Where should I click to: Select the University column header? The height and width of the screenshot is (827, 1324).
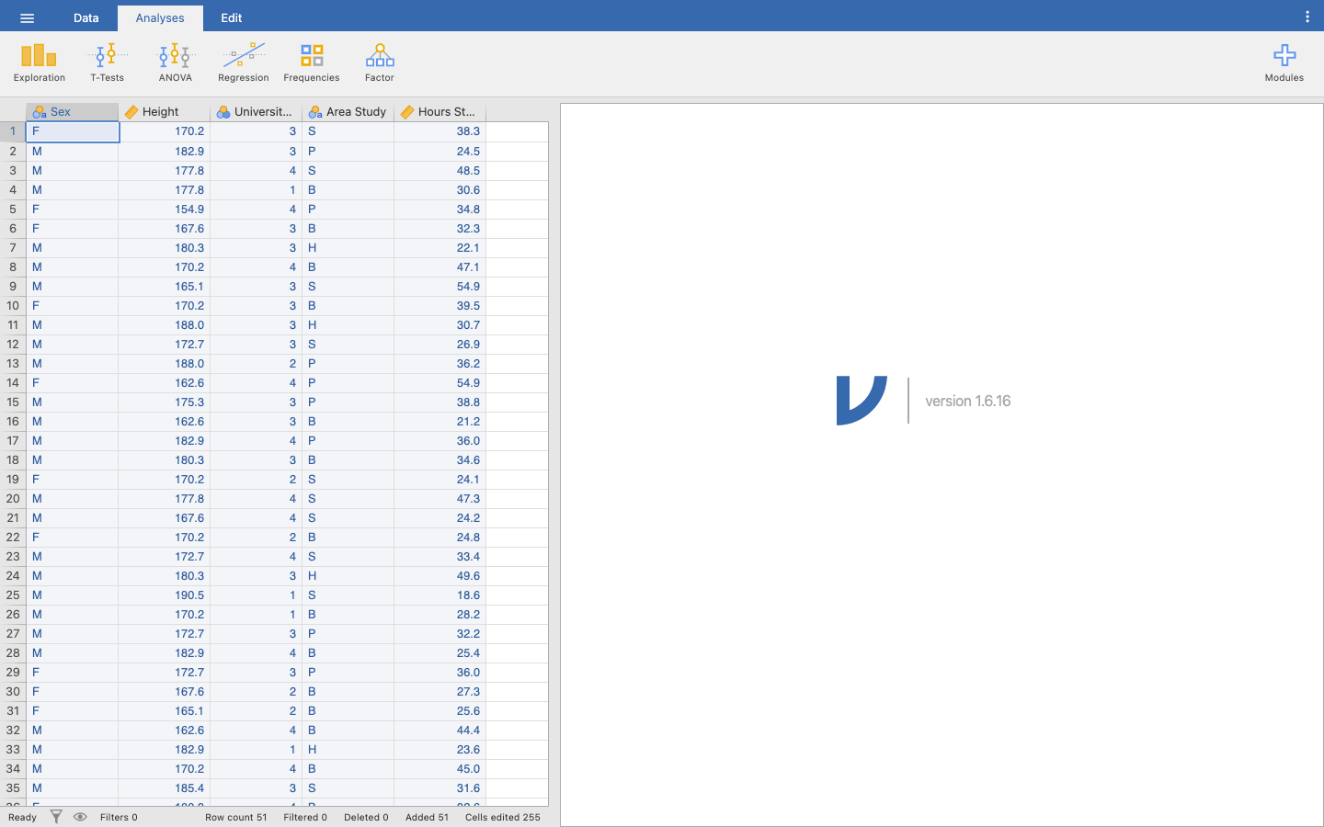(x=257, y=112)
